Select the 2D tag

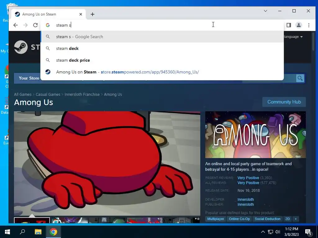[287, 219]
